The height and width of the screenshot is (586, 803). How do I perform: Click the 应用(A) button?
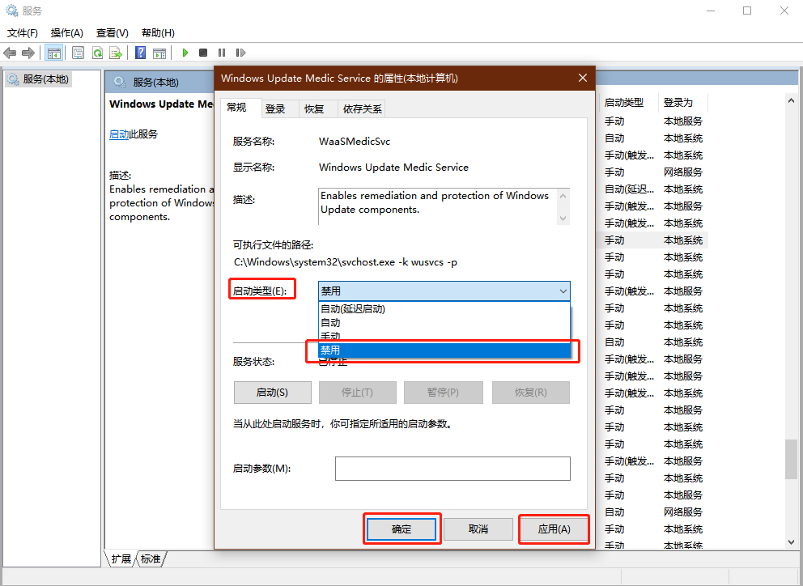[554, 529]
